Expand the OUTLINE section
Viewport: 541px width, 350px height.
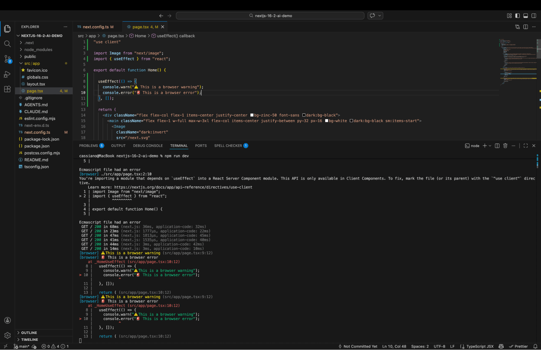[29, 333]
